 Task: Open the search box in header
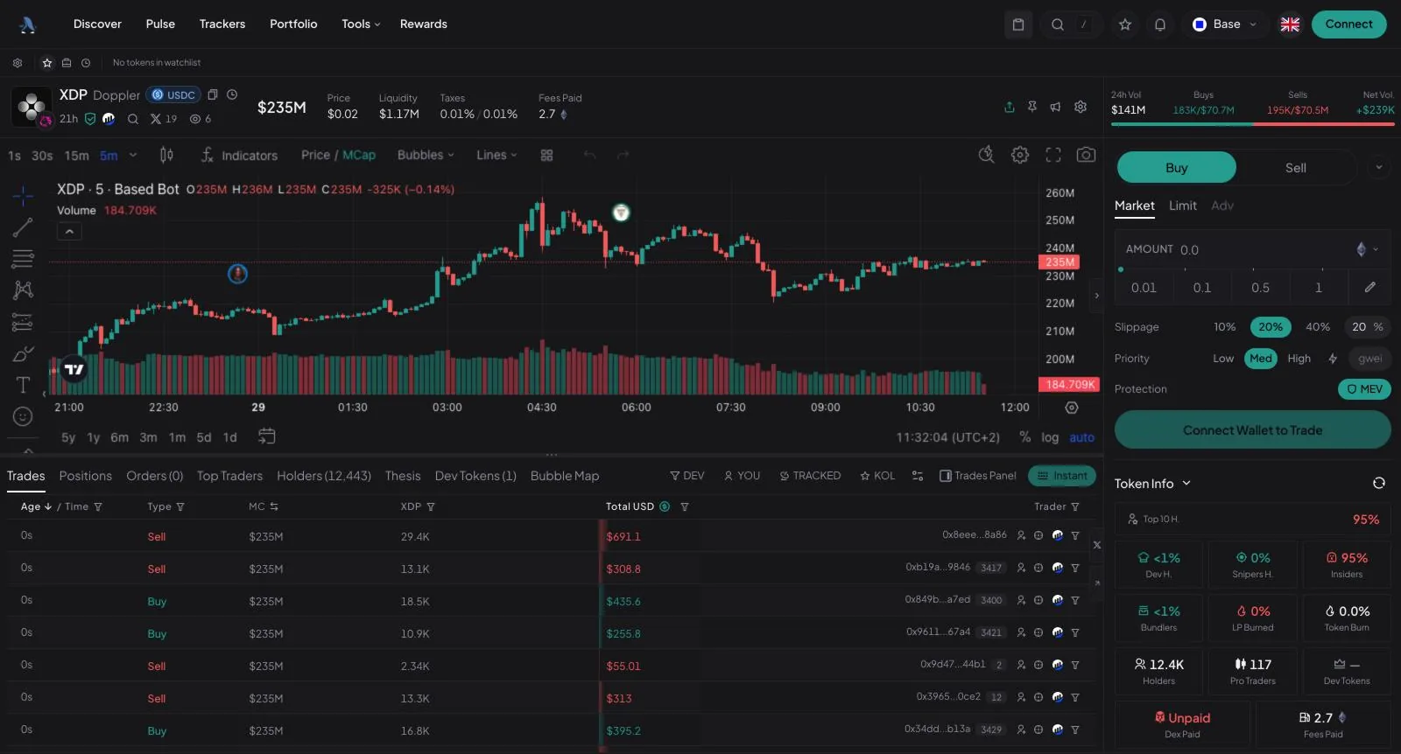point(1071,24)
